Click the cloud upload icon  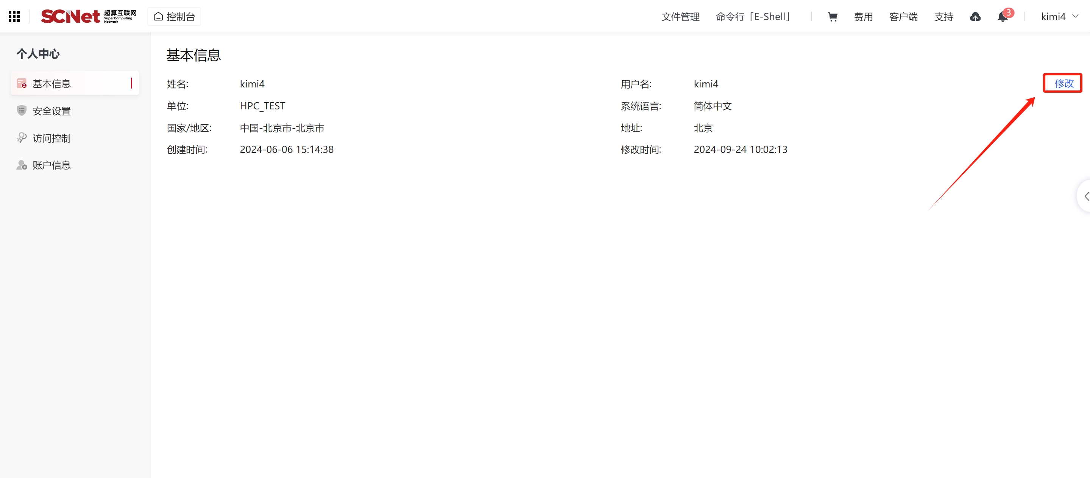(975, 17)
